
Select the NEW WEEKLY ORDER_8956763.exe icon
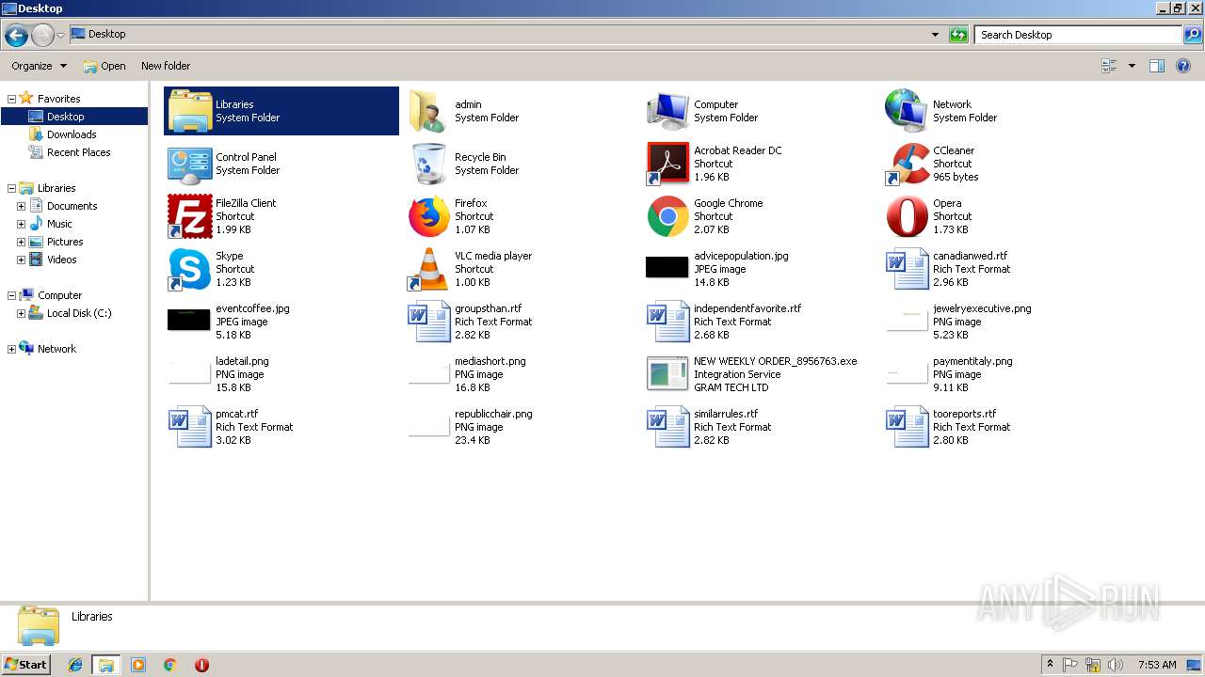(667, 374)
